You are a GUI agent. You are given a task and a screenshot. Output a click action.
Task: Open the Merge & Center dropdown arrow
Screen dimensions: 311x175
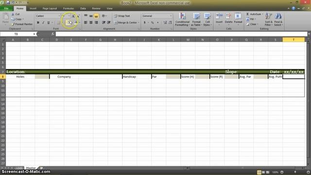click(138, 23)
